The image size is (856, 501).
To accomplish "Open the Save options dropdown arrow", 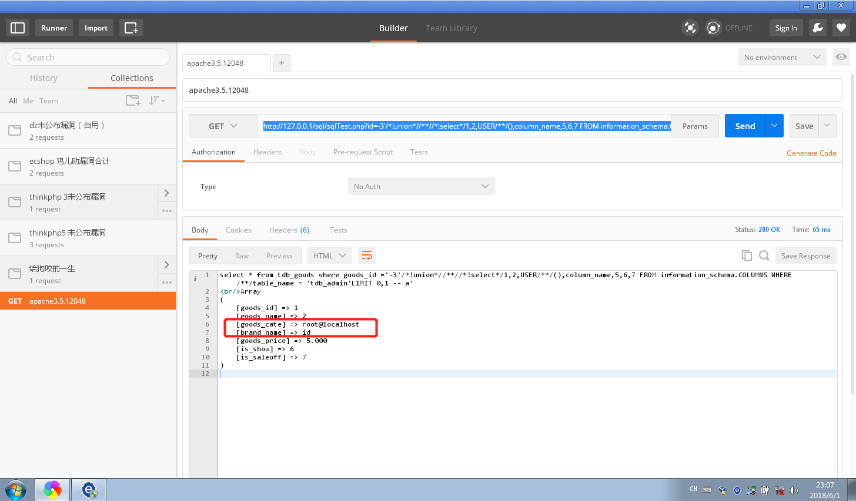I will tap(827, 126).
